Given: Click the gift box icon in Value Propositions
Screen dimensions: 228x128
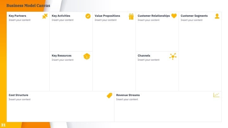Looking at the screenshot, I should click(x=131, y=16).
